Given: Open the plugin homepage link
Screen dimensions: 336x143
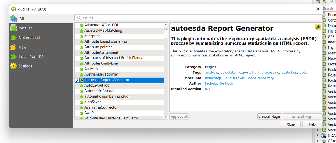Looking at the screenshot, I should click(213, 78).
